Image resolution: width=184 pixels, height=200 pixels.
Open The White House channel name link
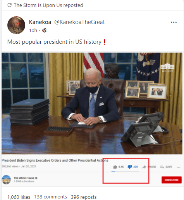click(24, 178)
